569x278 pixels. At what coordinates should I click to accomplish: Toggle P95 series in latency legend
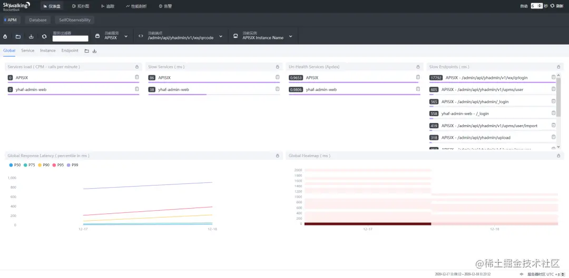(x=58, y=165)
